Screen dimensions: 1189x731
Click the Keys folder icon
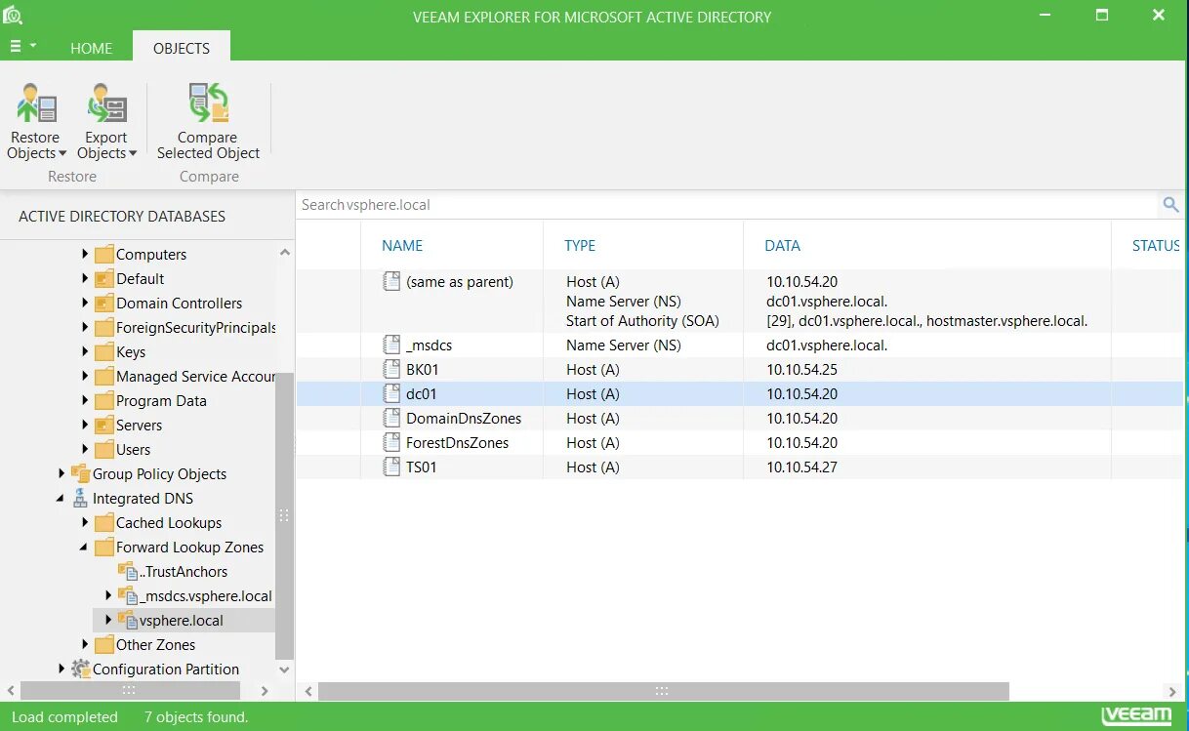(x=103, y=352)
